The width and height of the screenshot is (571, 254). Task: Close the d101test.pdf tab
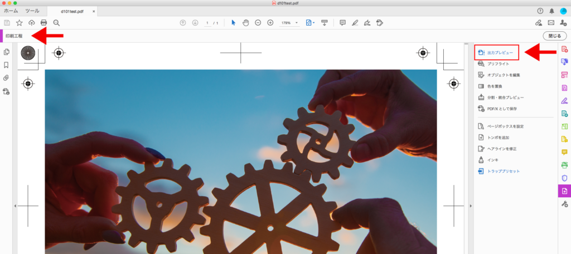coord(94,11)
